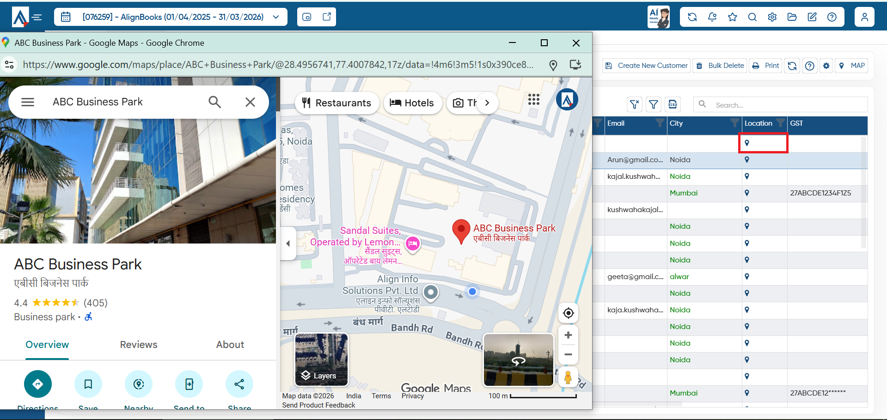Show more map category chips
The width and height of the screenshot is (887, 420).
pyautogui.click(x=487, y=103)
